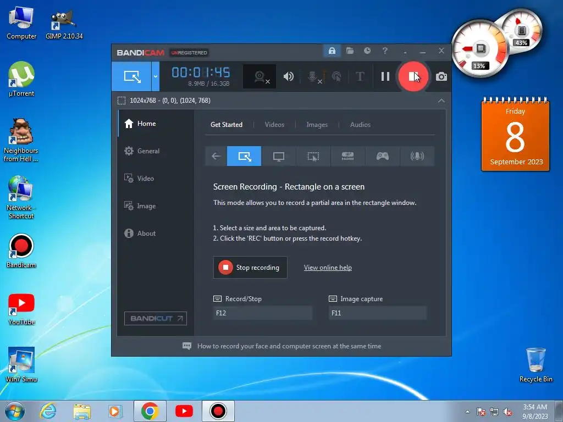Click the rectangle recording mode button in the top bar
Viewport: 563px width, 422px height.
coord(131,76)
